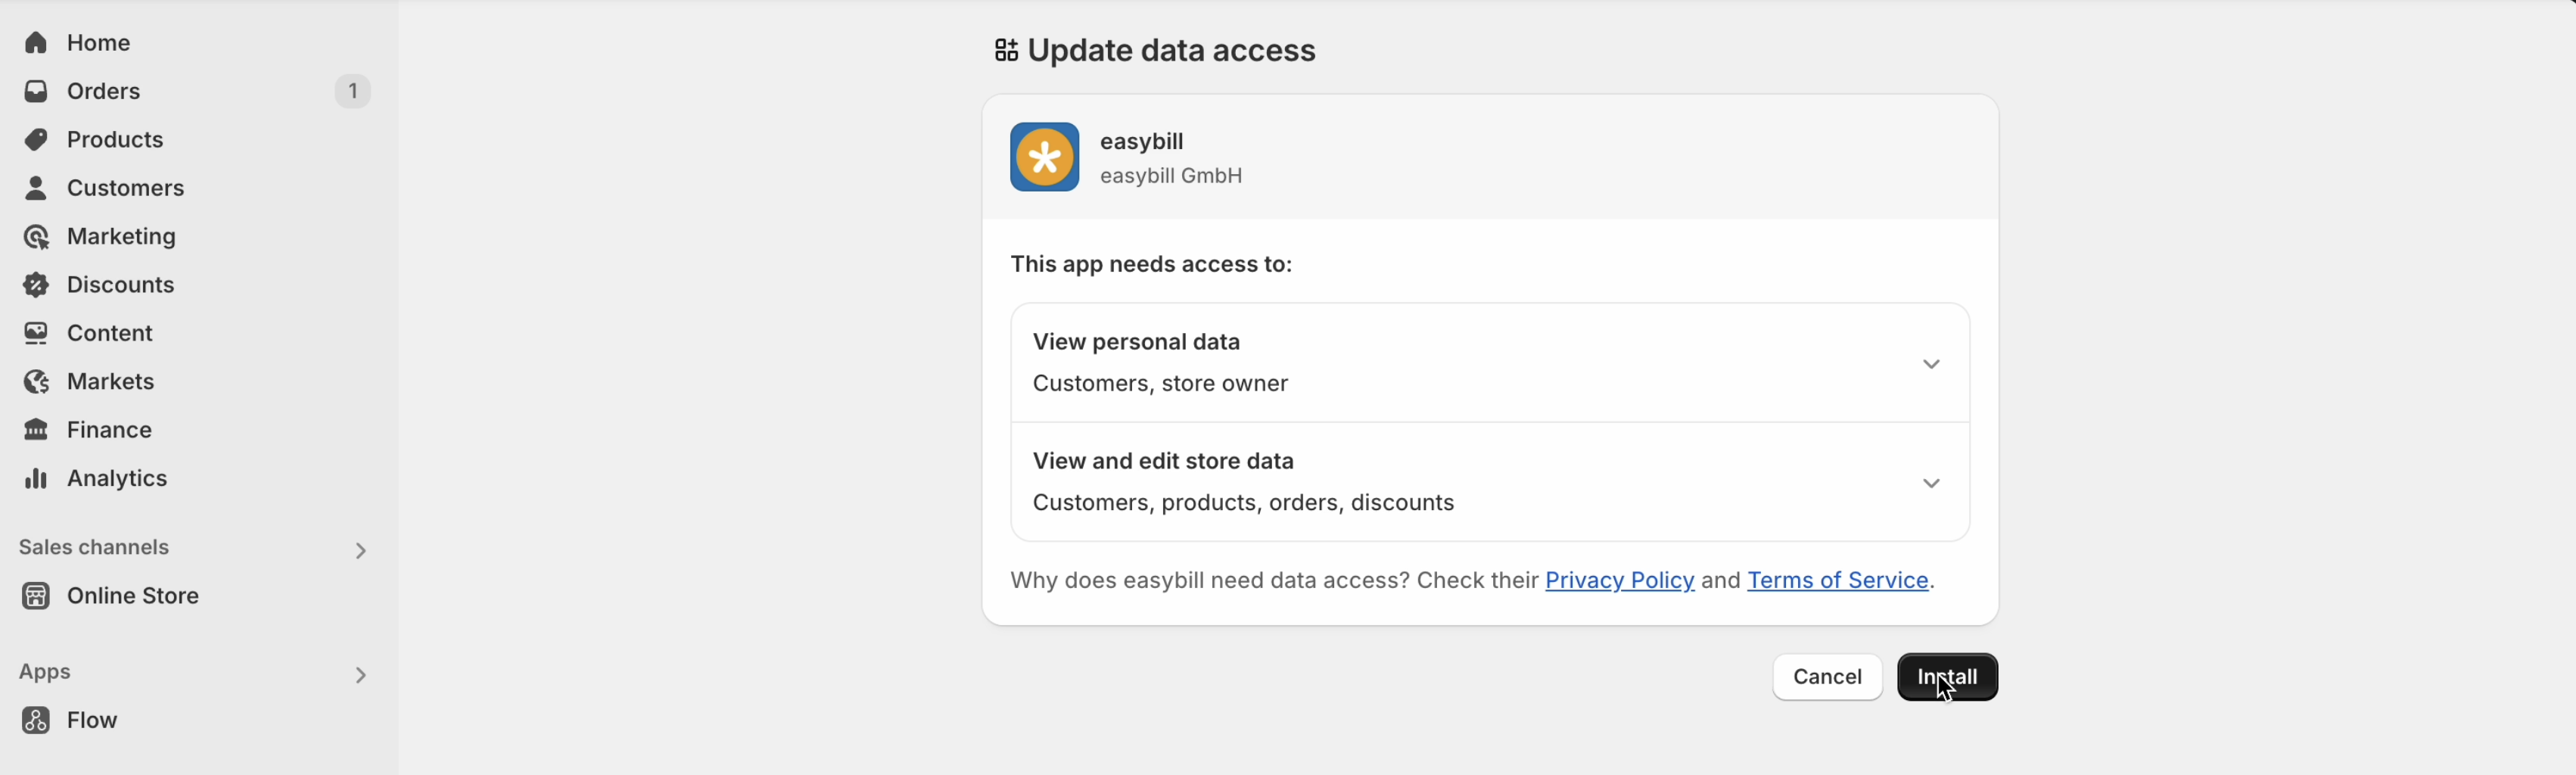Click the Home house icon in sidebar
Viewport: 2576px width, 775px height.
click(37, 43)
